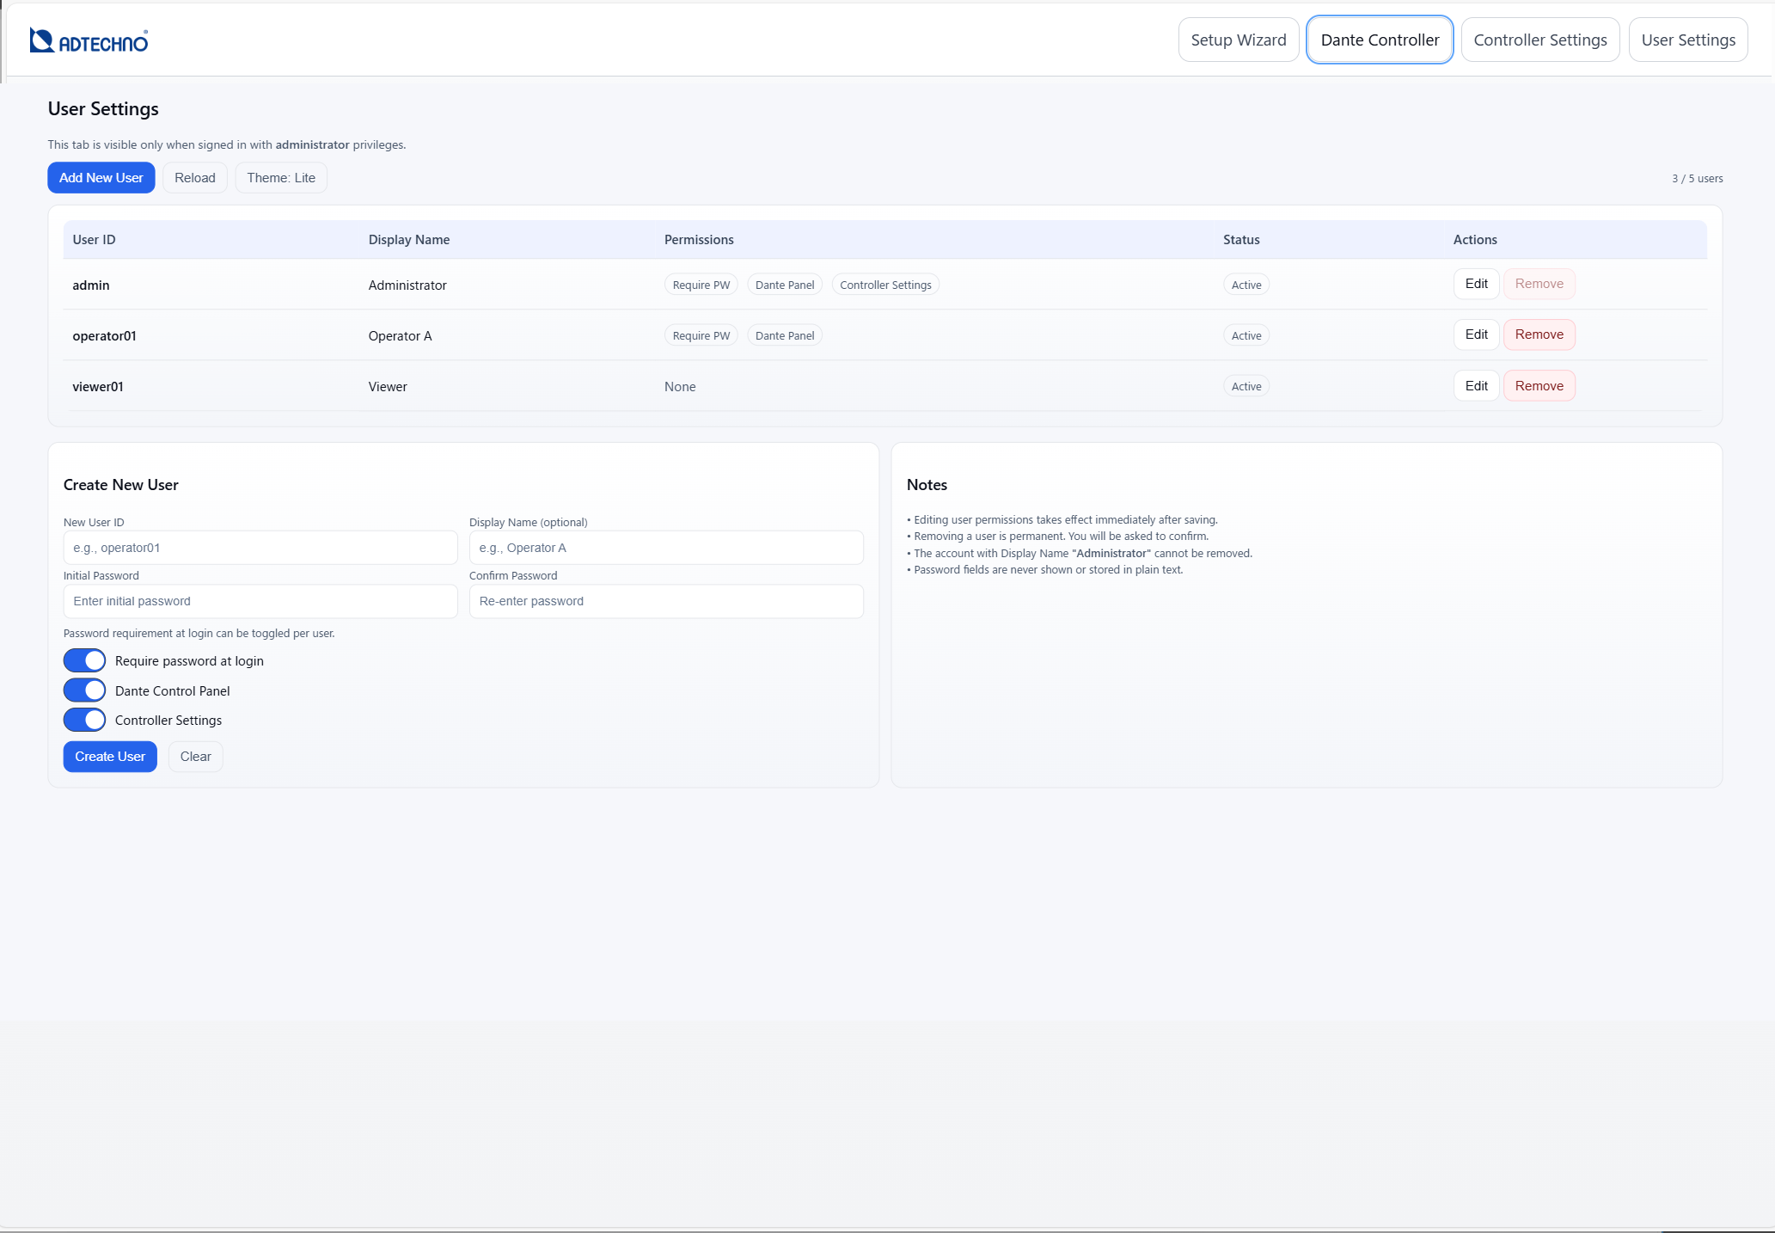1775x1233 pixels.
Task: Turn off the Dante Control Panel toggle
Action: coord(83,690)
